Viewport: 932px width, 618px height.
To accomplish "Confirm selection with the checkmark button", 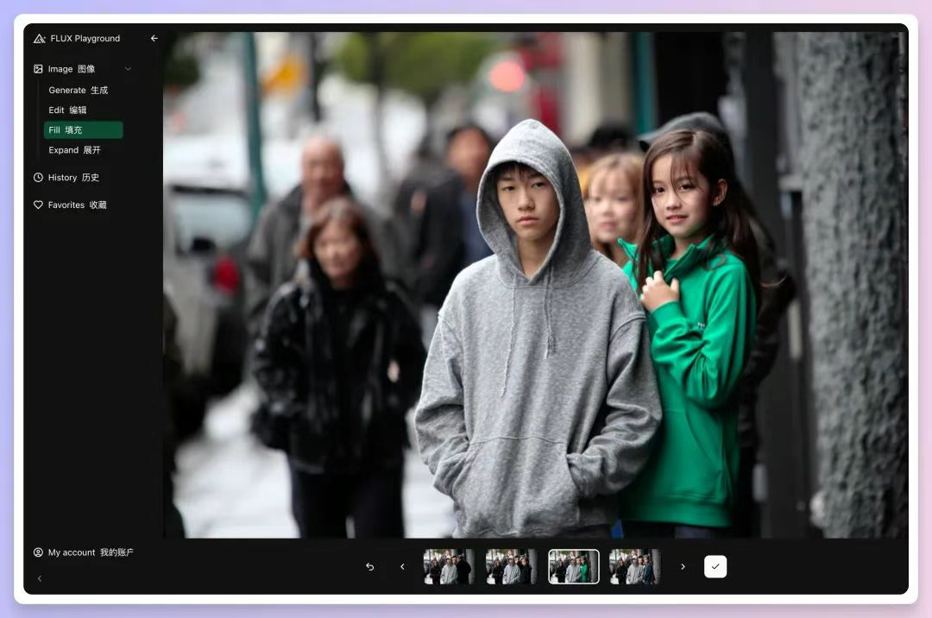I will tap(715, 567).
